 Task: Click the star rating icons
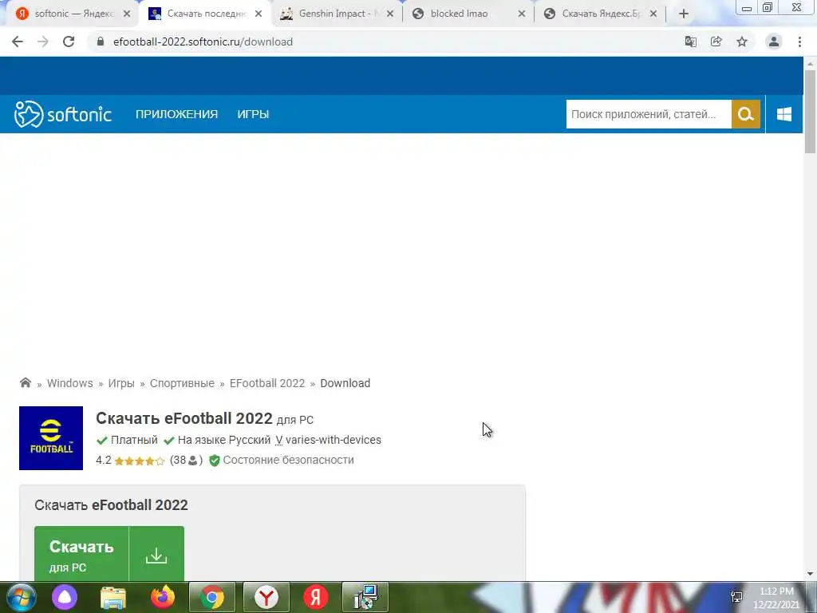(x=139, y=461)
